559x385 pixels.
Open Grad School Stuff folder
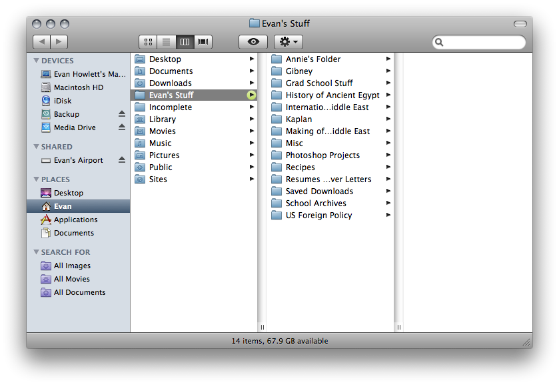(330, 83)
